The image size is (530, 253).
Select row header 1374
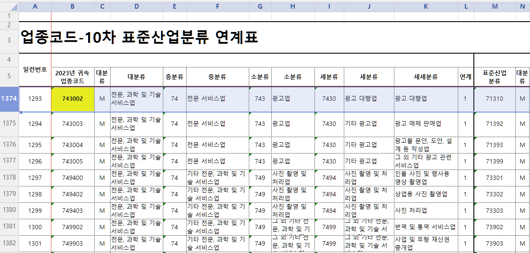click(8, 99)
